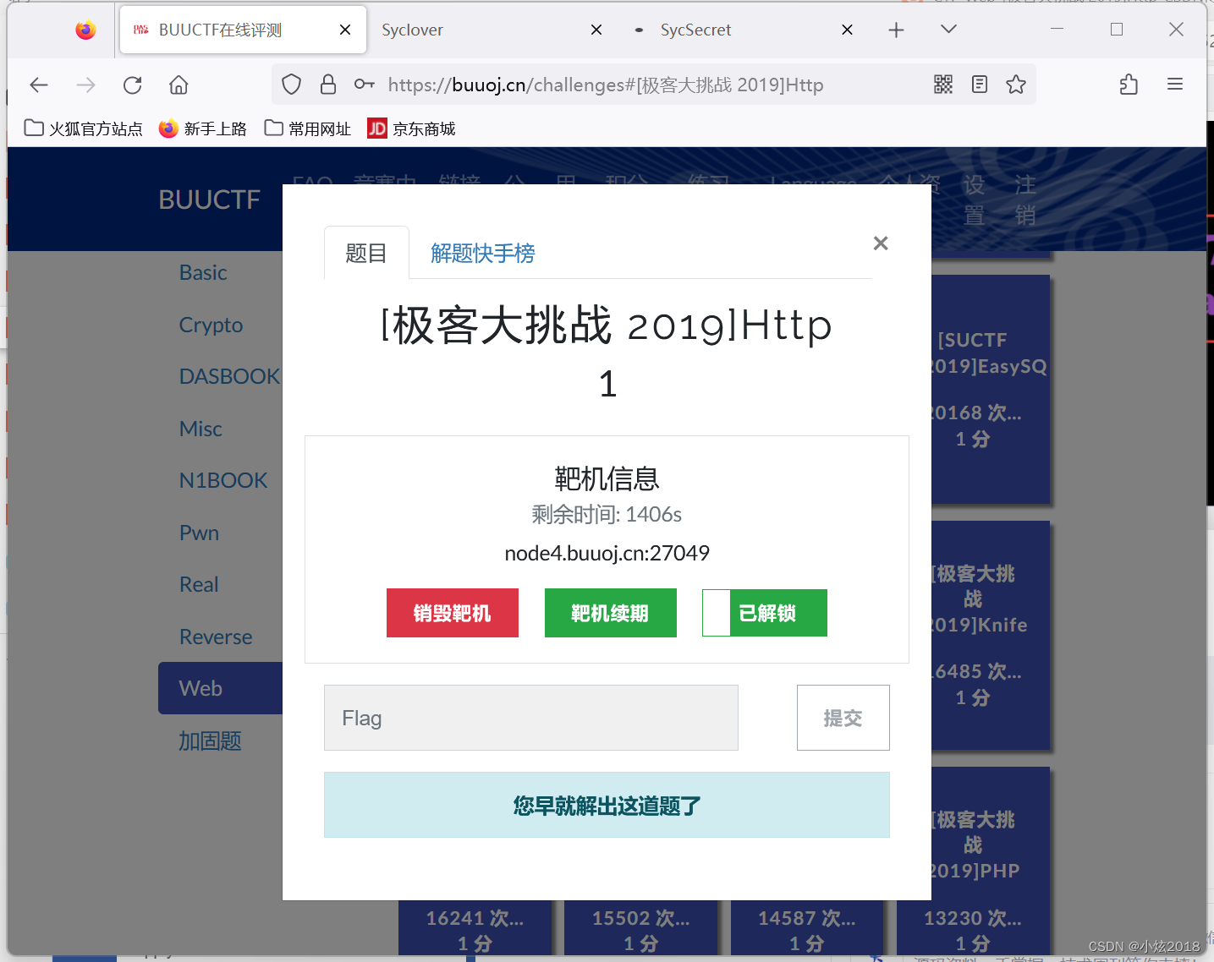This screenshot has height=962, width=1214.
Task: Open 火狐官方站点 bookmark folder
Action: (83, 128)
